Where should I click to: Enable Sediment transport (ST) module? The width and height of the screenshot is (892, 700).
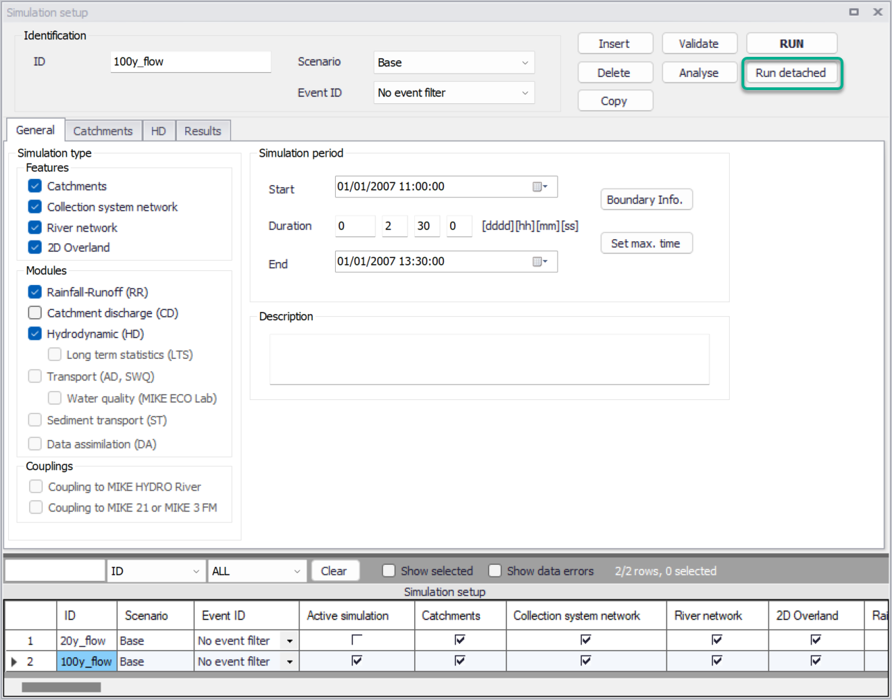pyautogui.click(x=35, y=420)
